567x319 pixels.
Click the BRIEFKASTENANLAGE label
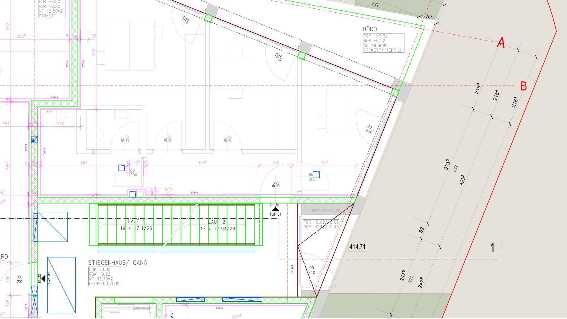pos(326,211)
